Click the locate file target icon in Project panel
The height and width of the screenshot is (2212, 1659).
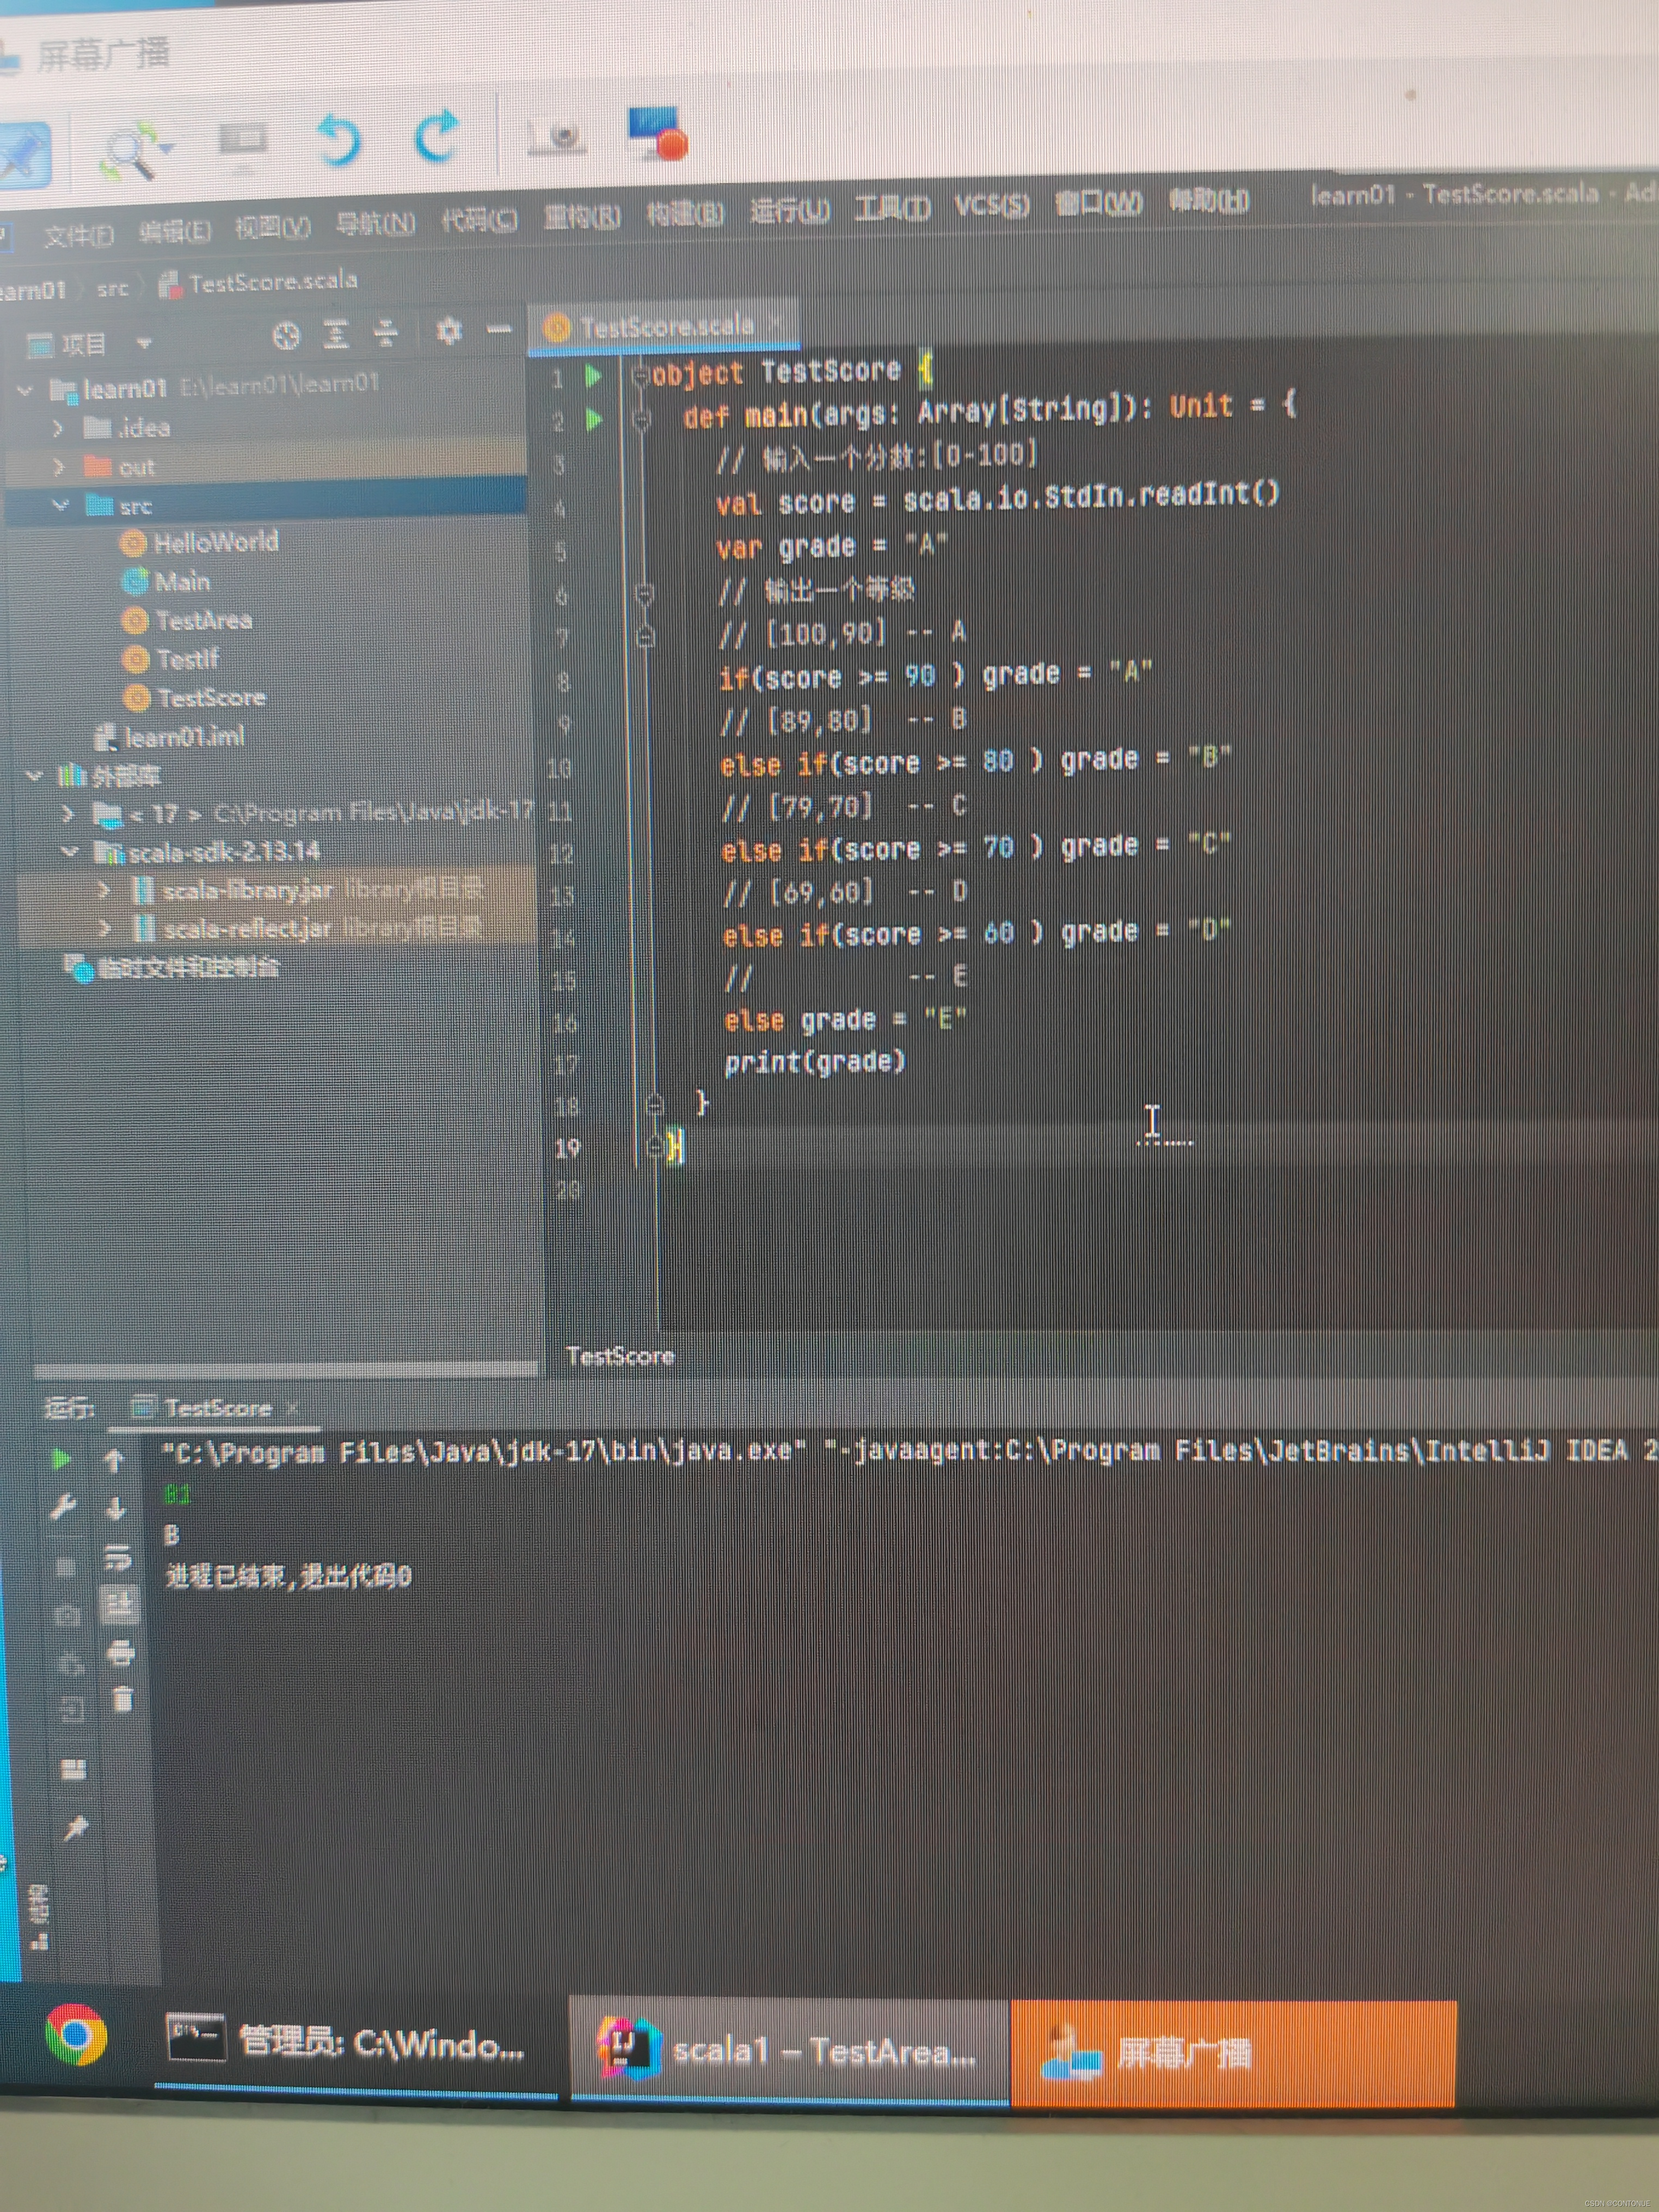[x=287, y=335]
